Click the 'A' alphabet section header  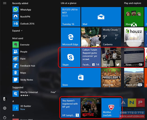(13, 115)
